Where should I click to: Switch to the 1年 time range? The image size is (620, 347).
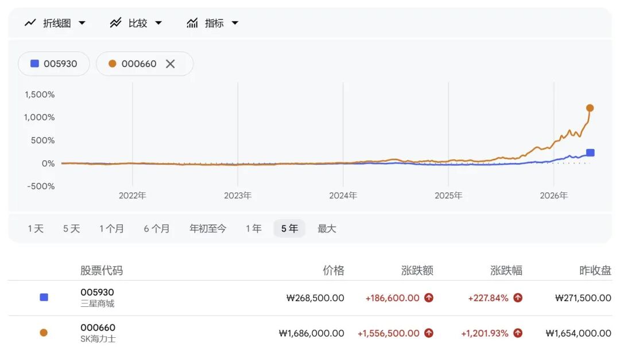point(254,228)
